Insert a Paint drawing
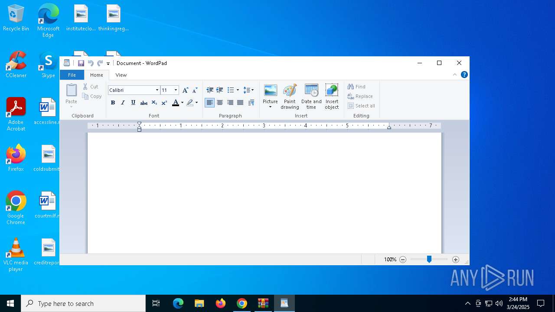This screenshot has width=555, height=312. point(290,97)
